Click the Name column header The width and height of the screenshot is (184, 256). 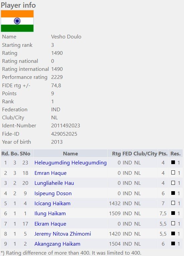71,153
